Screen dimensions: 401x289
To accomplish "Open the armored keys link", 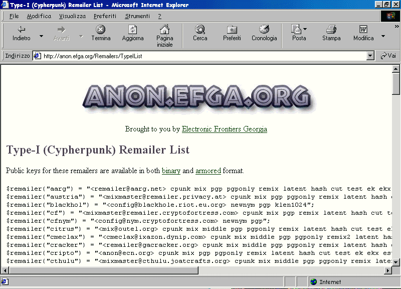I will click(x=208, y=171).
